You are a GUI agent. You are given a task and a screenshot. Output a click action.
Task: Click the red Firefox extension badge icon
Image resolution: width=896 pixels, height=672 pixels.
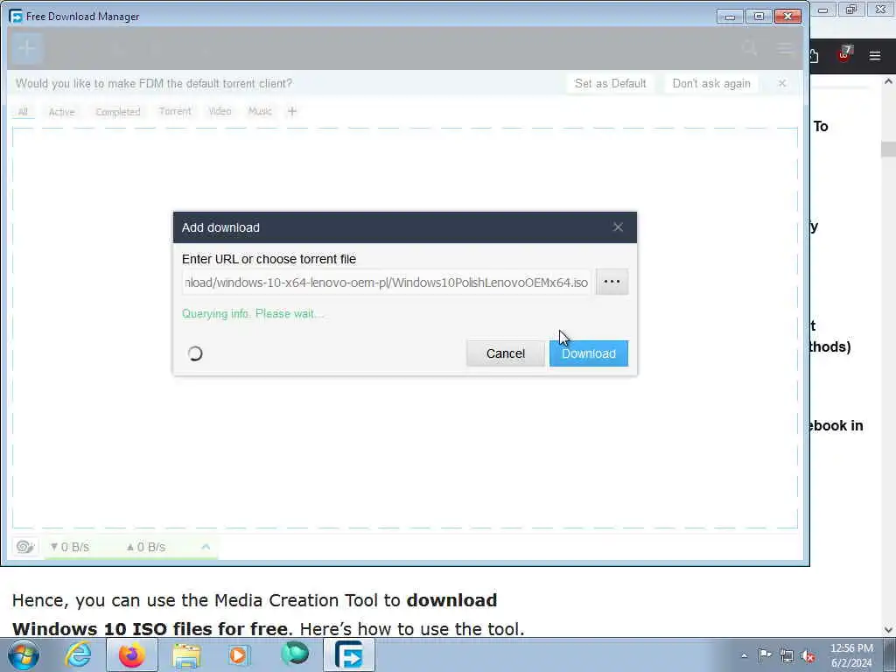pyautogui.click(x=844, y=53)
